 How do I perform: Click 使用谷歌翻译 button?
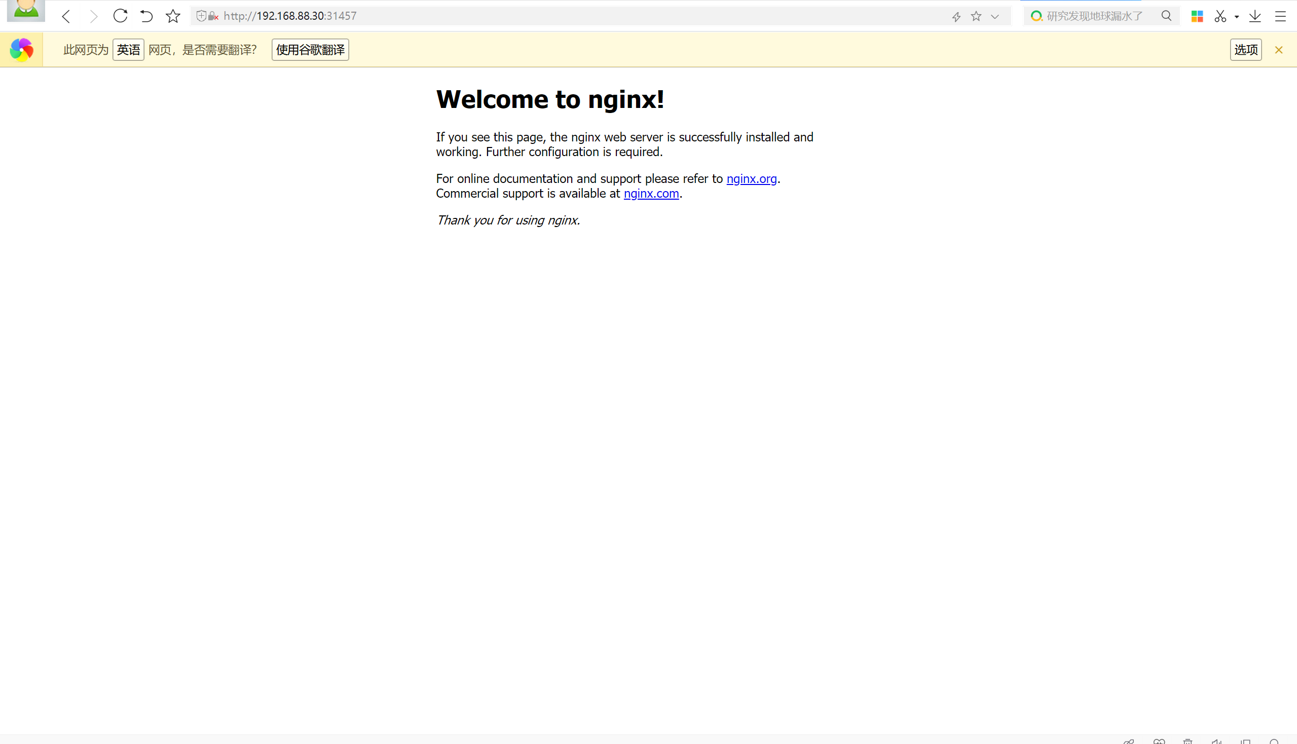310,50
